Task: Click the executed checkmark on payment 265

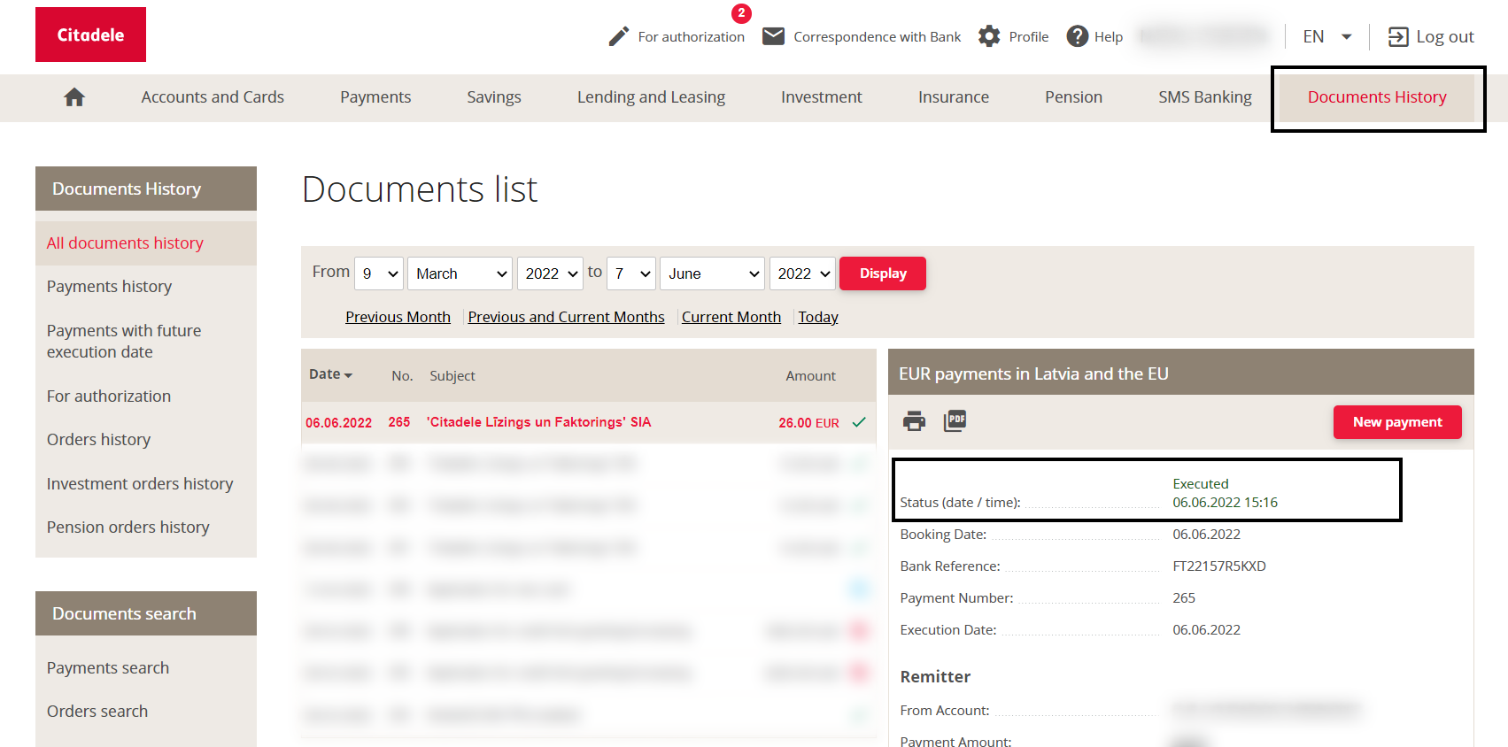Action: pyautogui.click(x=859, y=422)
